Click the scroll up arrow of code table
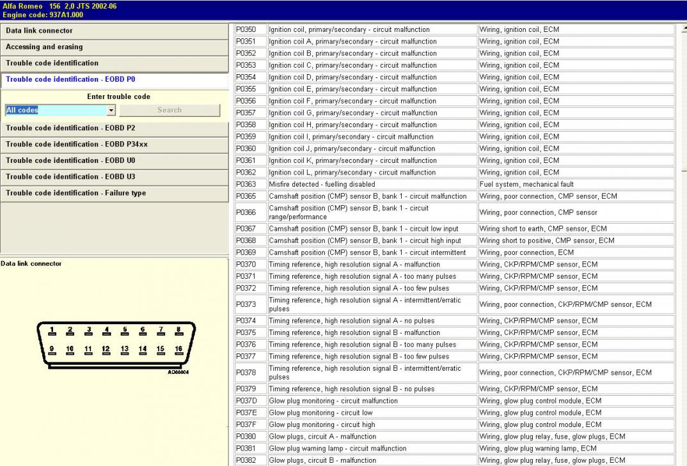 [684, 29]
